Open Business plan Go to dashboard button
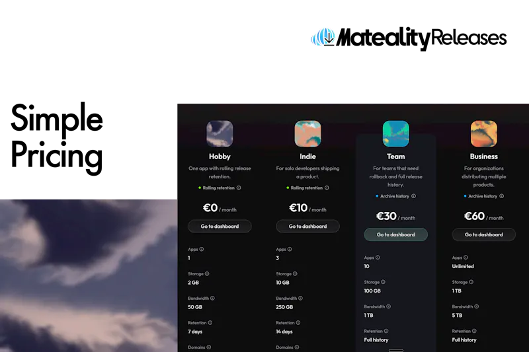The width and height of the screenshot is (529, 352). 484,234
